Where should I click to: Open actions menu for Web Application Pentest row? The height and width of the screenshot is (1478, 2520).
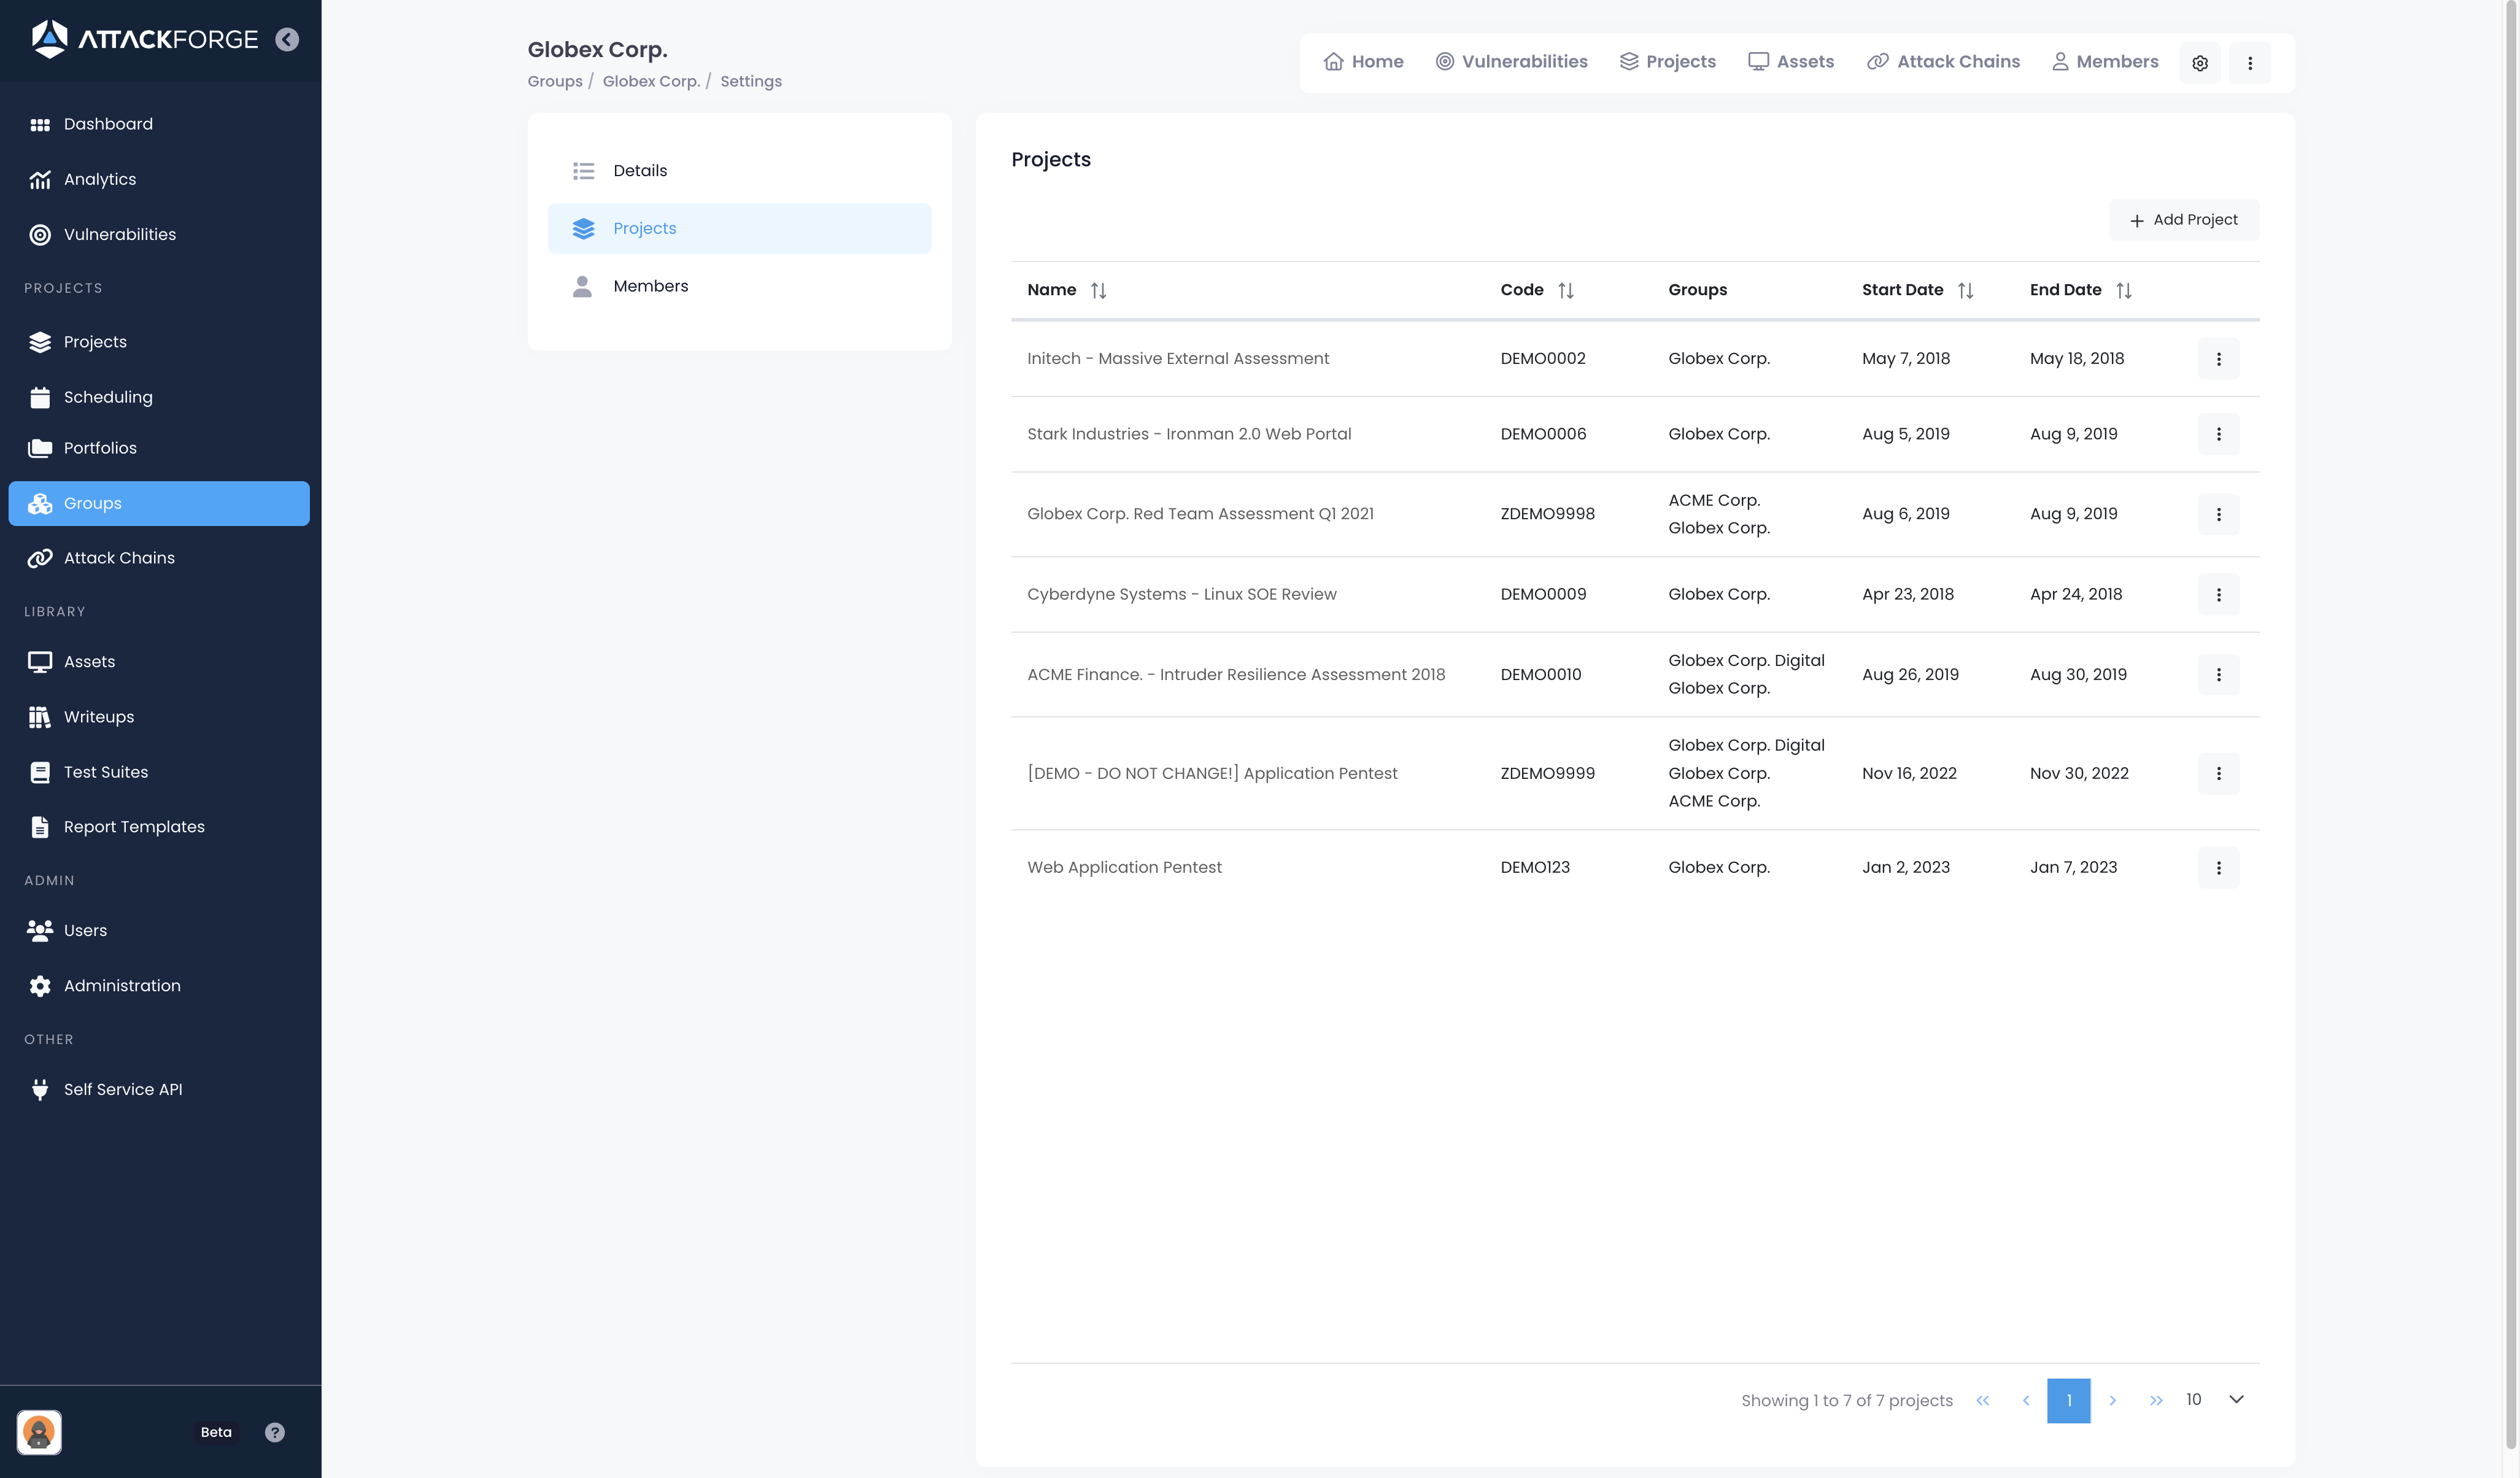coord(2218,868)
